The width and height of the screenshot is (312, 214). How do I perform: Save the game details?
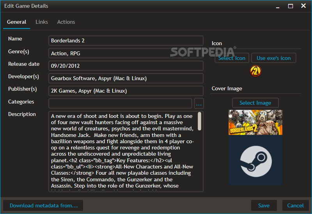(264, 205)
